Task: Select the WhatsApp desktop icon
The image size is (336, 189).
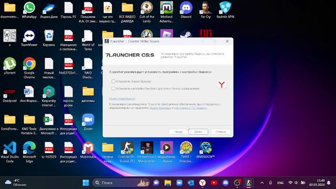Action: [x=29, y=10]
